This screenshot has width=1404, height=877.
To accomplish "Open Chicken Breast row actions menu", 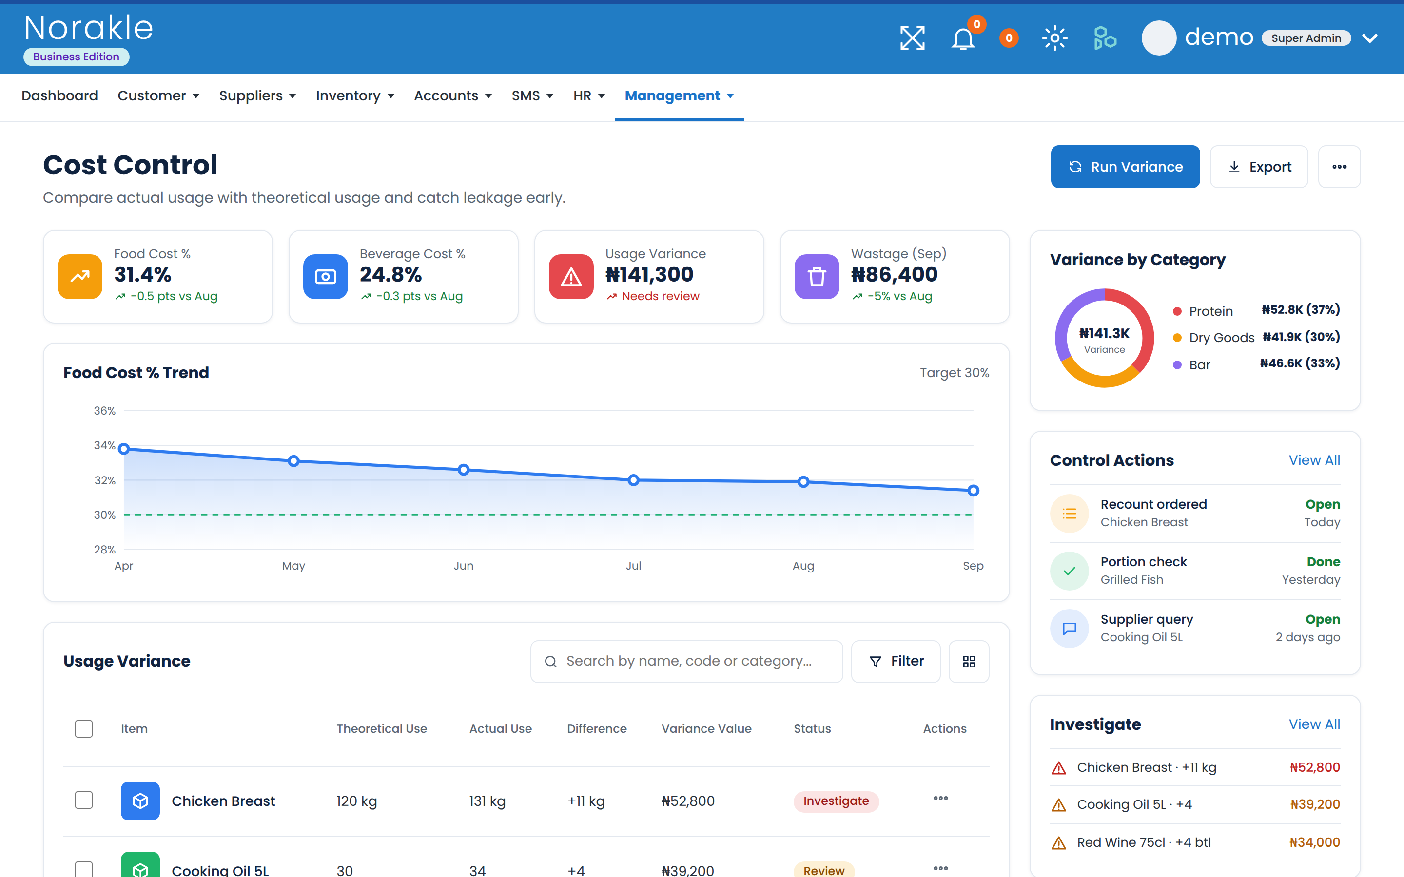I will pos(940,799).
